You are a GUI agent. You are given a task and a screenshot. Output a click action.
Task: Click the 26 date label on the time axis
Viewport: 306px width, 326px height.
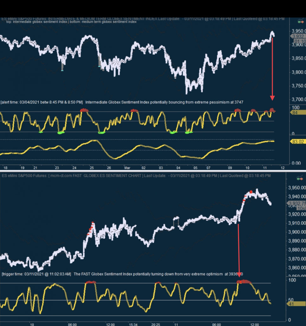pos(109,168)
